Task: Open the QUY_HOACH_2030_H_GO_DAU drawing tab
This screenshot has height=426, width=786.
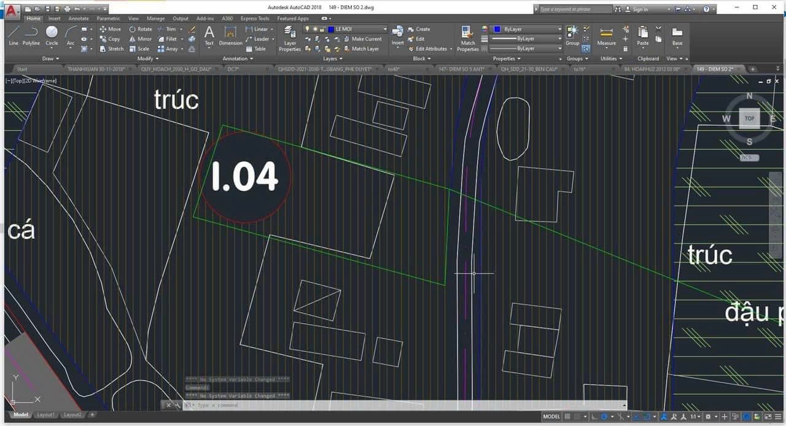Action: 176,69
